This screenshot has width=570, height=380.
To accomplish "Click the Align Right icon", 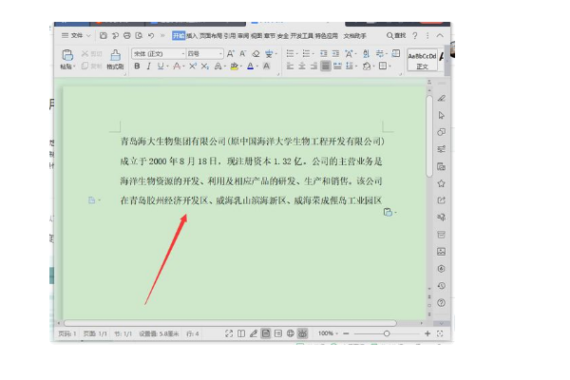I will click(x=313, y=66).
